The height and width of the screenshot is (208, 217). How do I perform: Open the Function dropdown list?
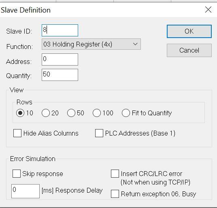coord(91,44)
